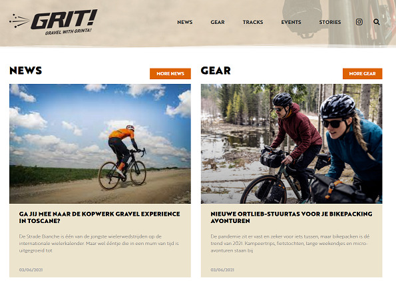
Task: Open the Ortlieb bikepacking photo
Action: click(292, 144)
